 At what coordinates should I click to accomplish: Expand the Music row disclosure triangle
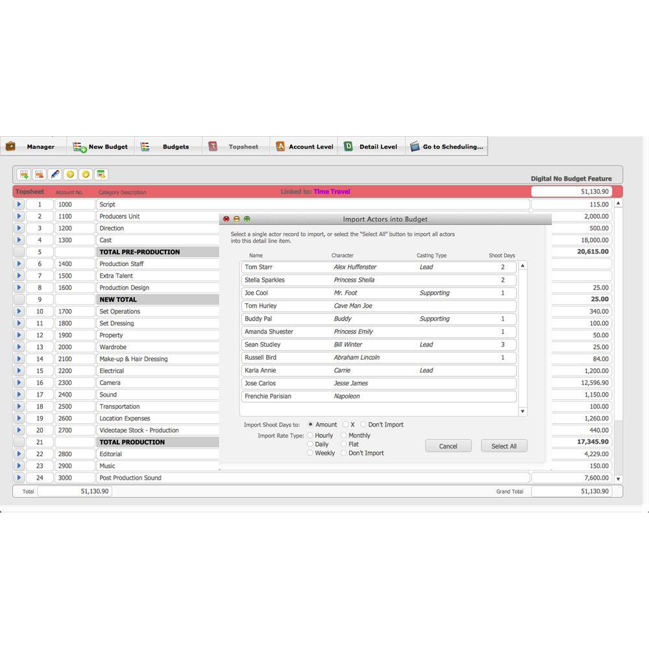[x=19, y=466]
